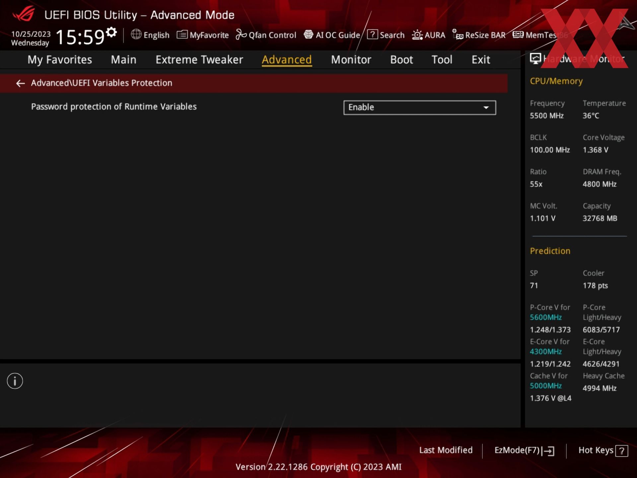637x478 pixels.
Task: Click the 6083/5717 P-Core value
Action: point(601,330)
